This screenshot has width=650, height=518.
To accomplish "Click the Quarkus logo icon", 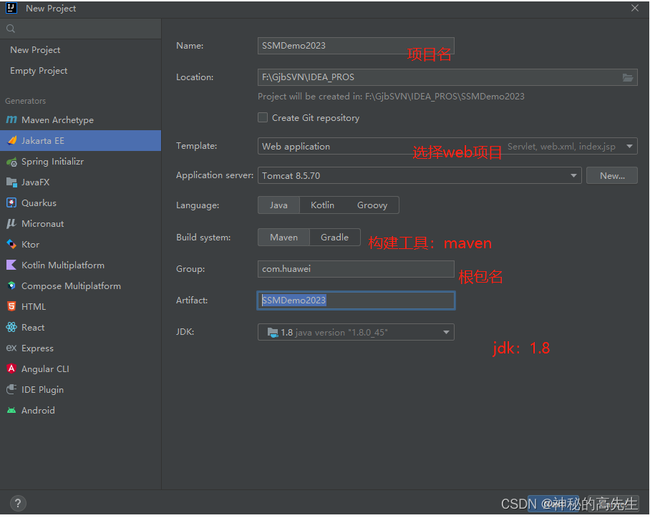I will point(11,202).
